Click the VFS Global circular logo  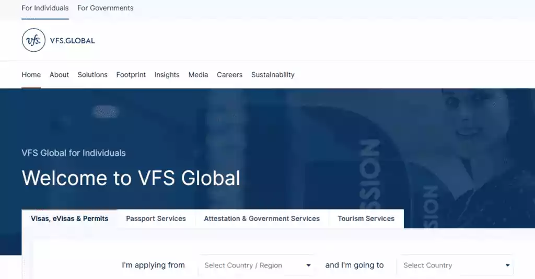(33, 40)
